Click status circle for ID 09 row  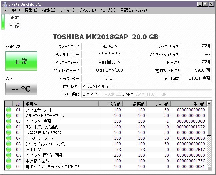(x=9, y=149)
